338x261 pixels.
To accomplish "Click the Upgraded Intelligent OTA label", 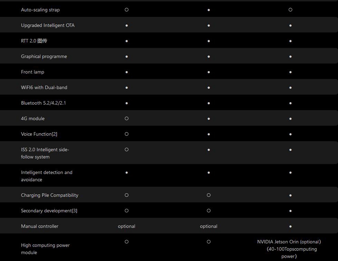I will point(48,25).
